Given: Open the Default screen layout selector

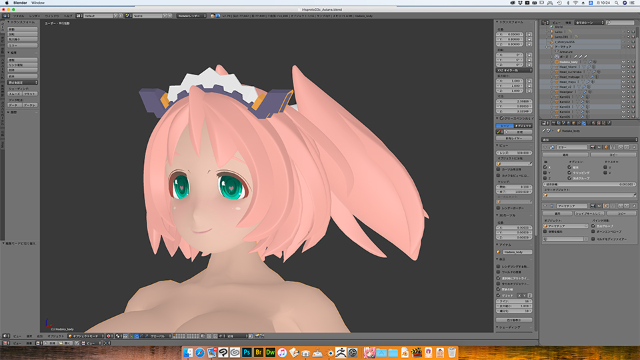Looking at the screenshot, I should [98, 16].
